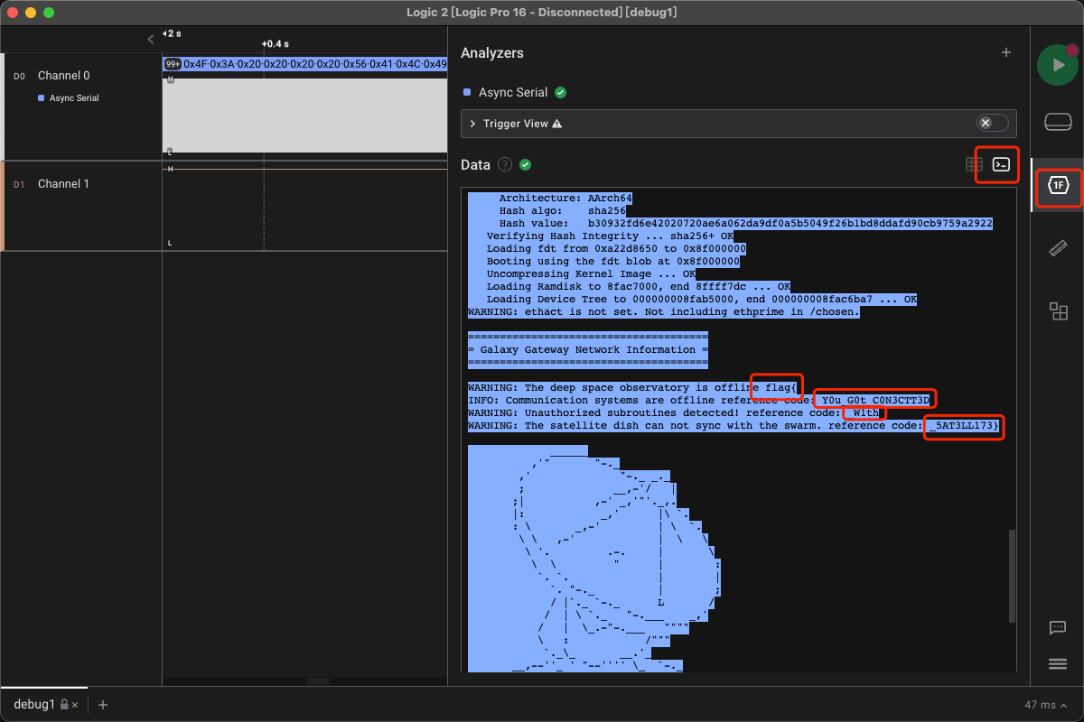Click the Async Serial analyzer entry
Screen dimensions: 1084x722
513,92
